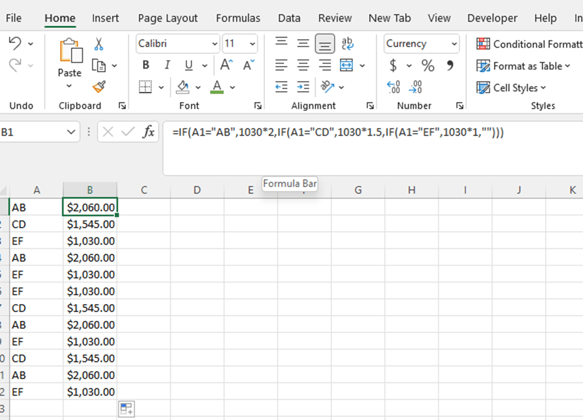This screenshot has height=420, width=583.
Task: Apply Percent Style format
Action: 428,65
